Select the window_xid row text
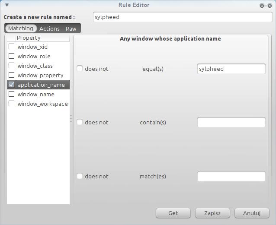276x225 pixels. [x=32, y=47]
